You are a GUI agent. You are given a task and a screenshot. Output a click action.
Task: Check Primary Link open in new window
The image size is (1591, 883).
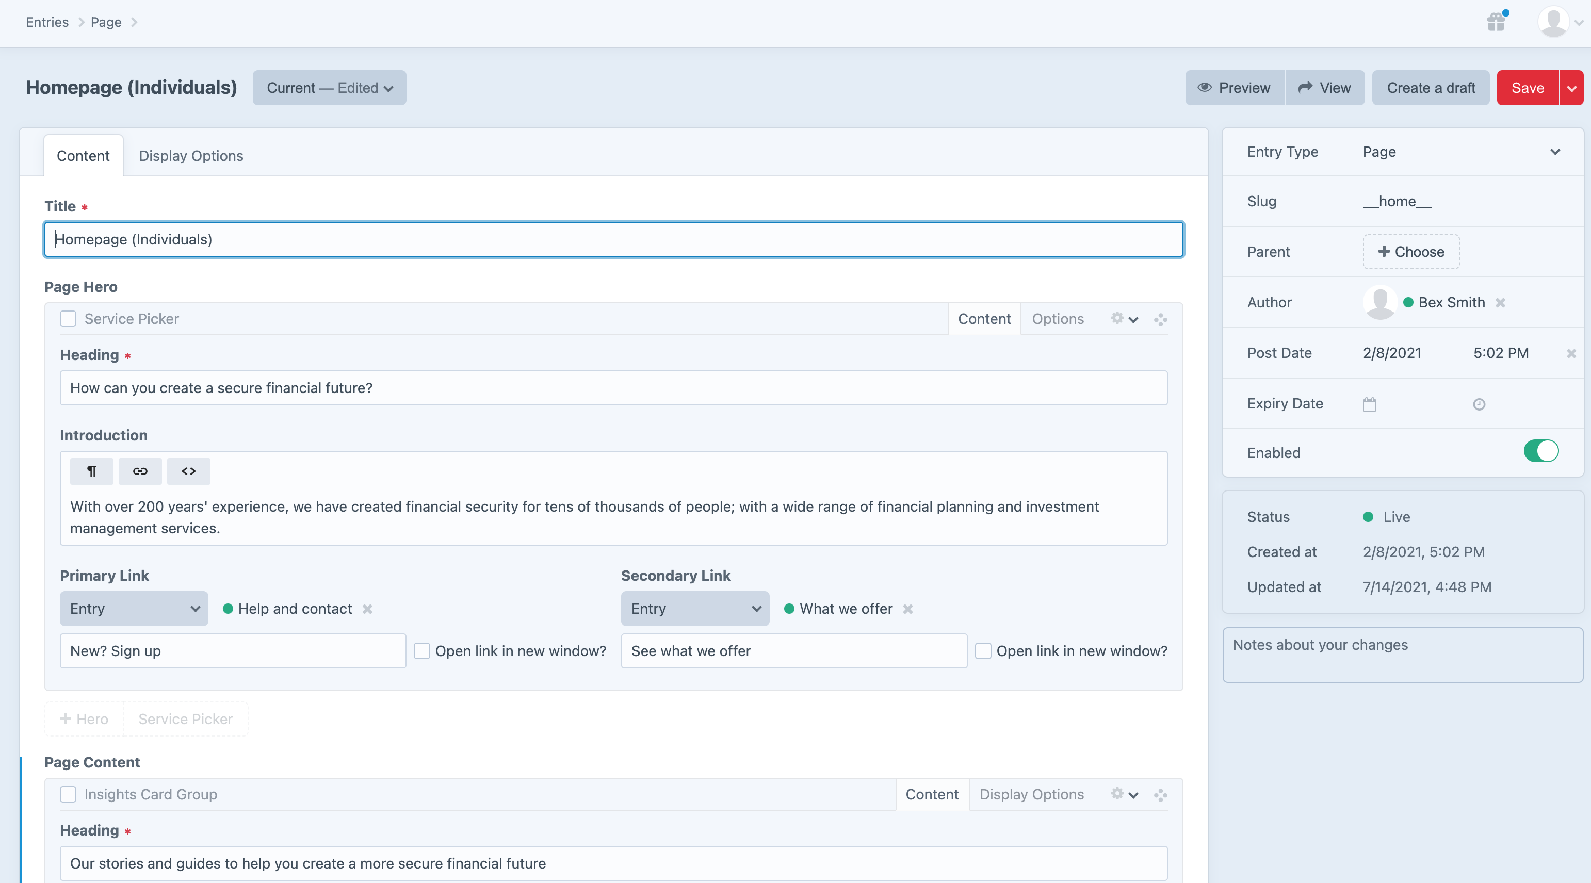tap(422, 651)
